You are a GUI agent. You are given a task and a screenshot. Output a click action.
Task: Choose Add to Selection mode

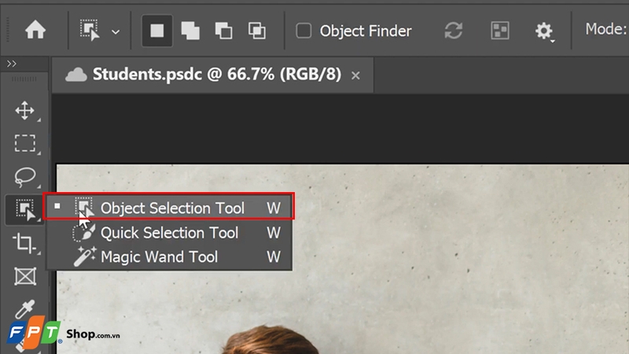190,31
